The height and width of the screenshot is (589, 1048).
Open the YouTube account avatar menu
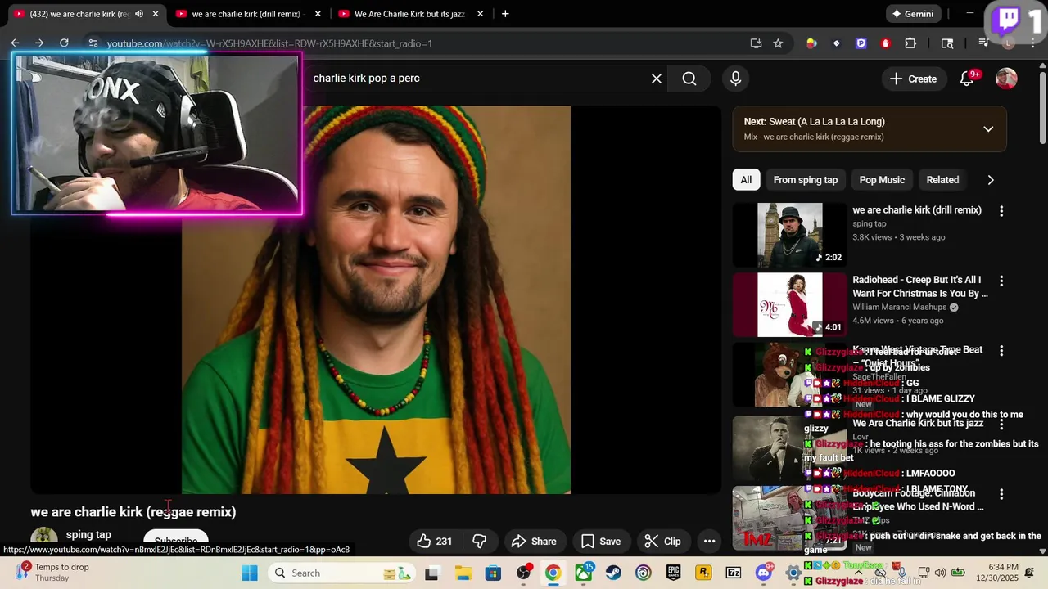pos(1006,79)
